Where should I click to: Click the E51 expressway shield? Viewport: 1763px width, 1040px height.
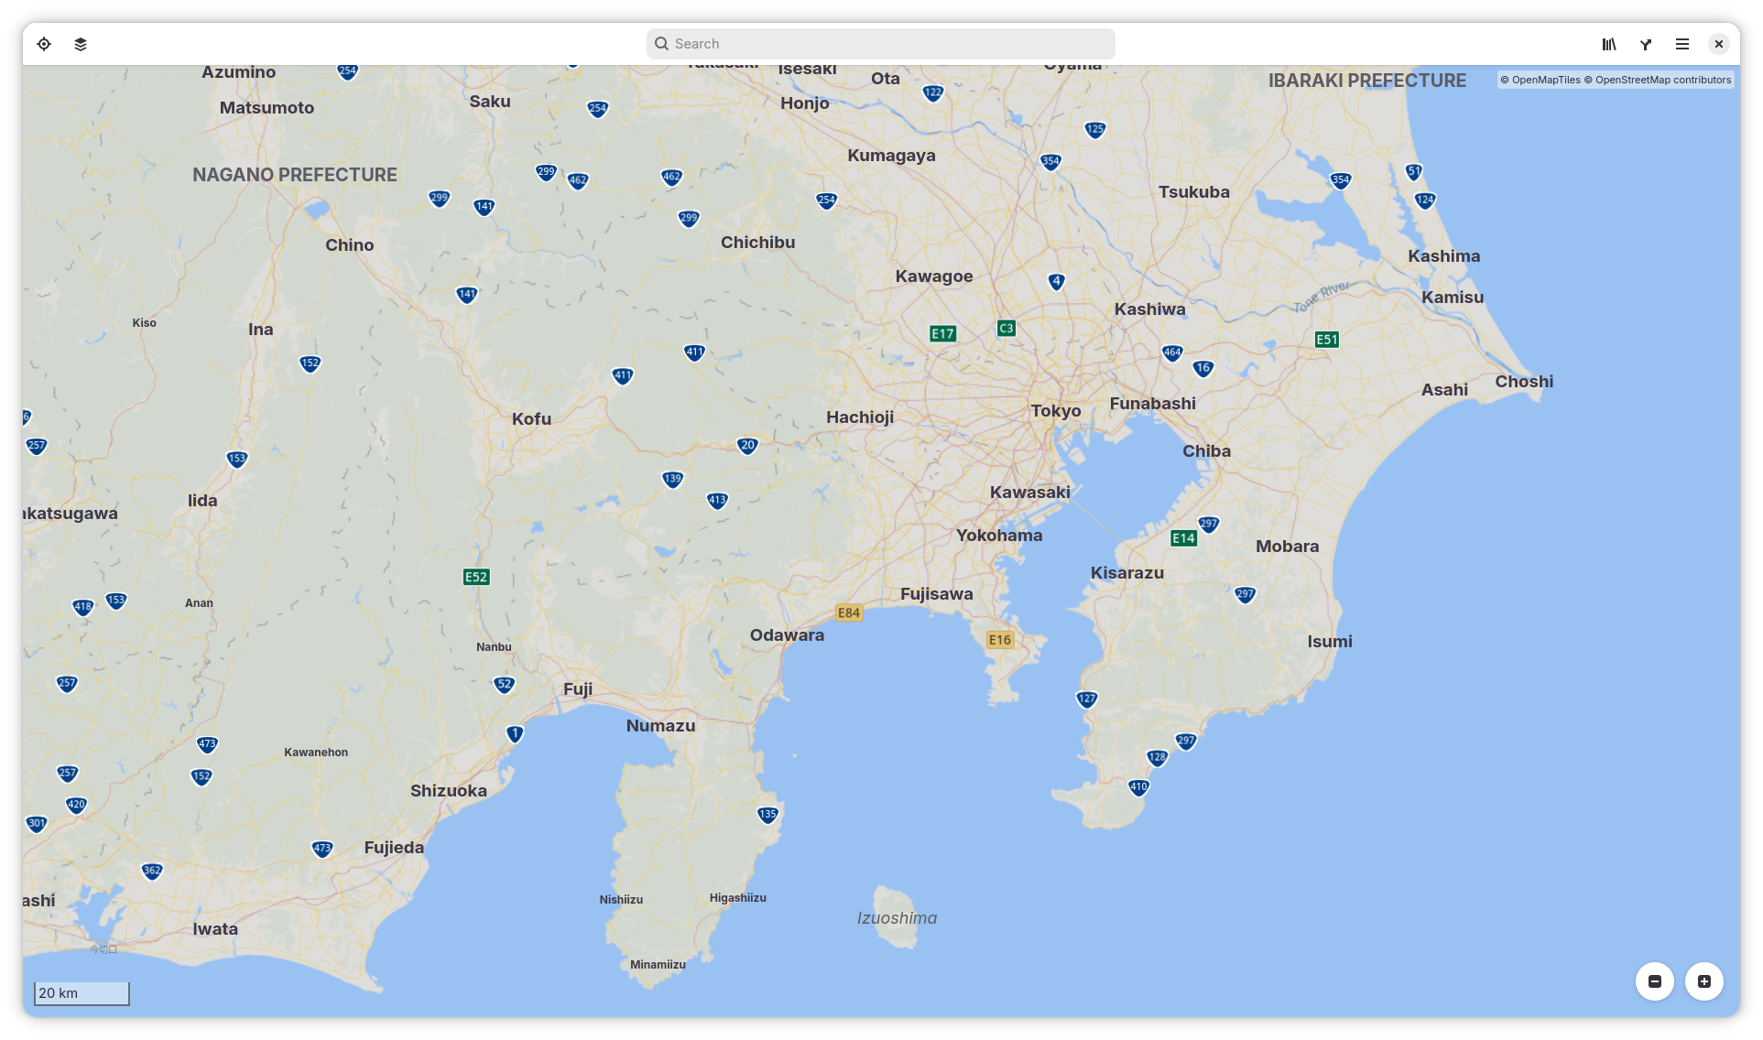pyautogui.click(x=1326, y=340)
